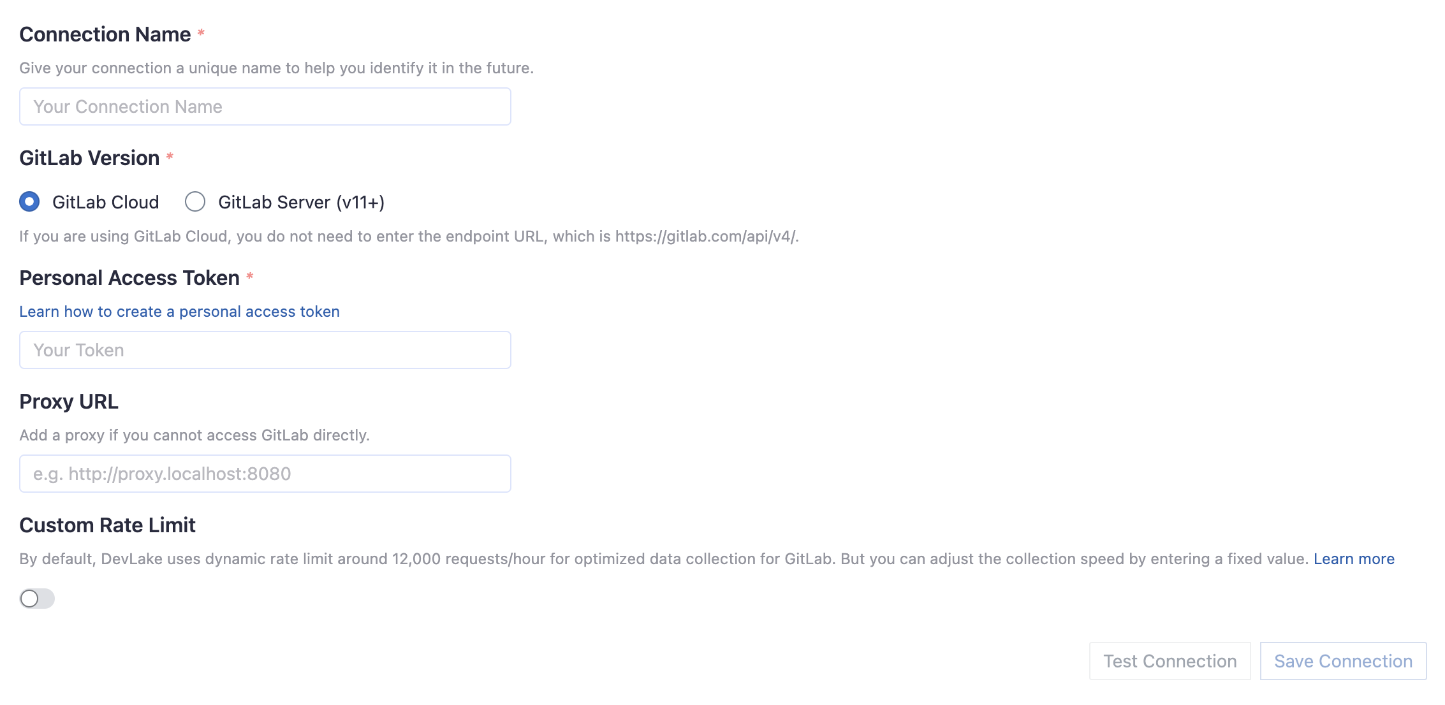Click the proxy helper description text
The height and width of the screenshot is (705, 1445).
[194, 435]
